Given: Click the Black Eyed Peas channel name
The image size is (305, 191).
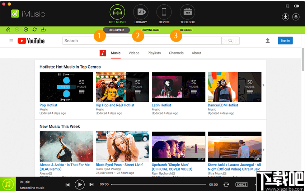Looking at the screenshot, I should (107, 169).
